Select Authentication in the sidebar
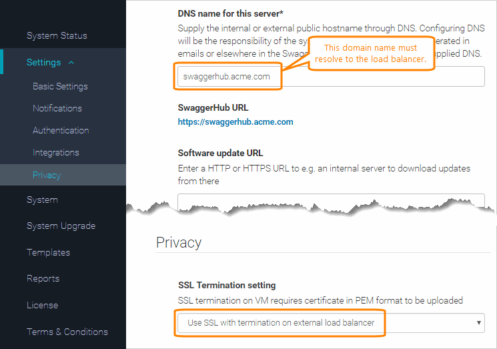 [x=61, y=130]
